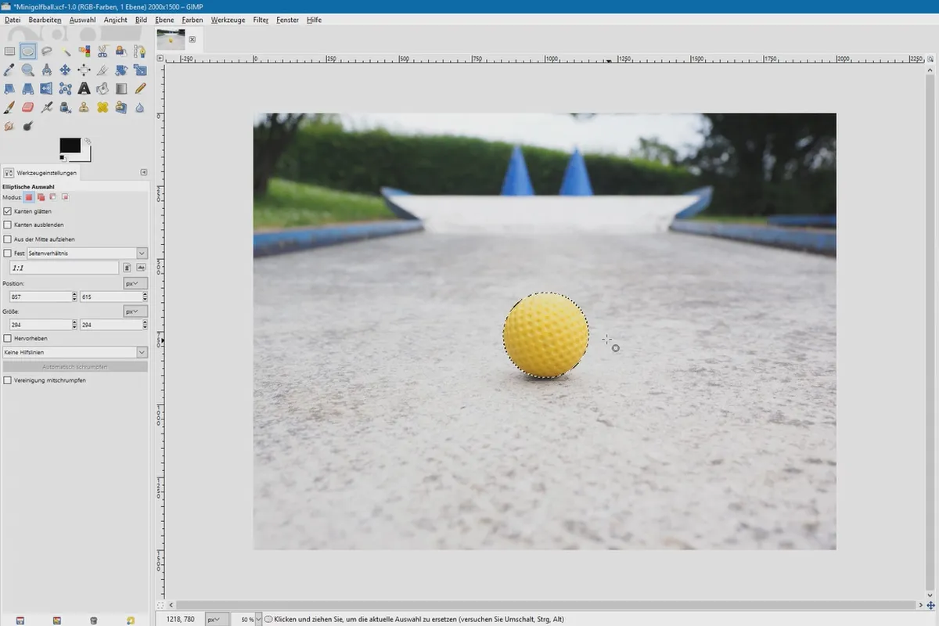939x626 pixels.
Task: Choose intersect with selection mode
Action: [x=65, y=197]
